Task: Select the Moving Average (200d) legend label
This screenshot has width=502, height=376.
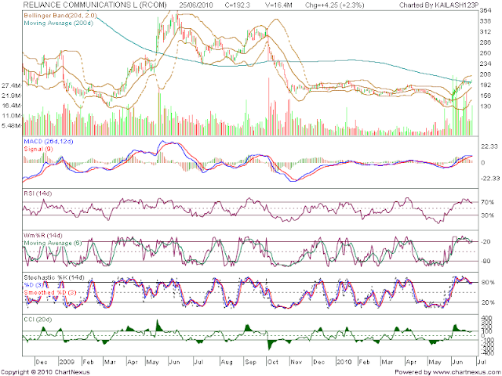Action: coord(59,23)
